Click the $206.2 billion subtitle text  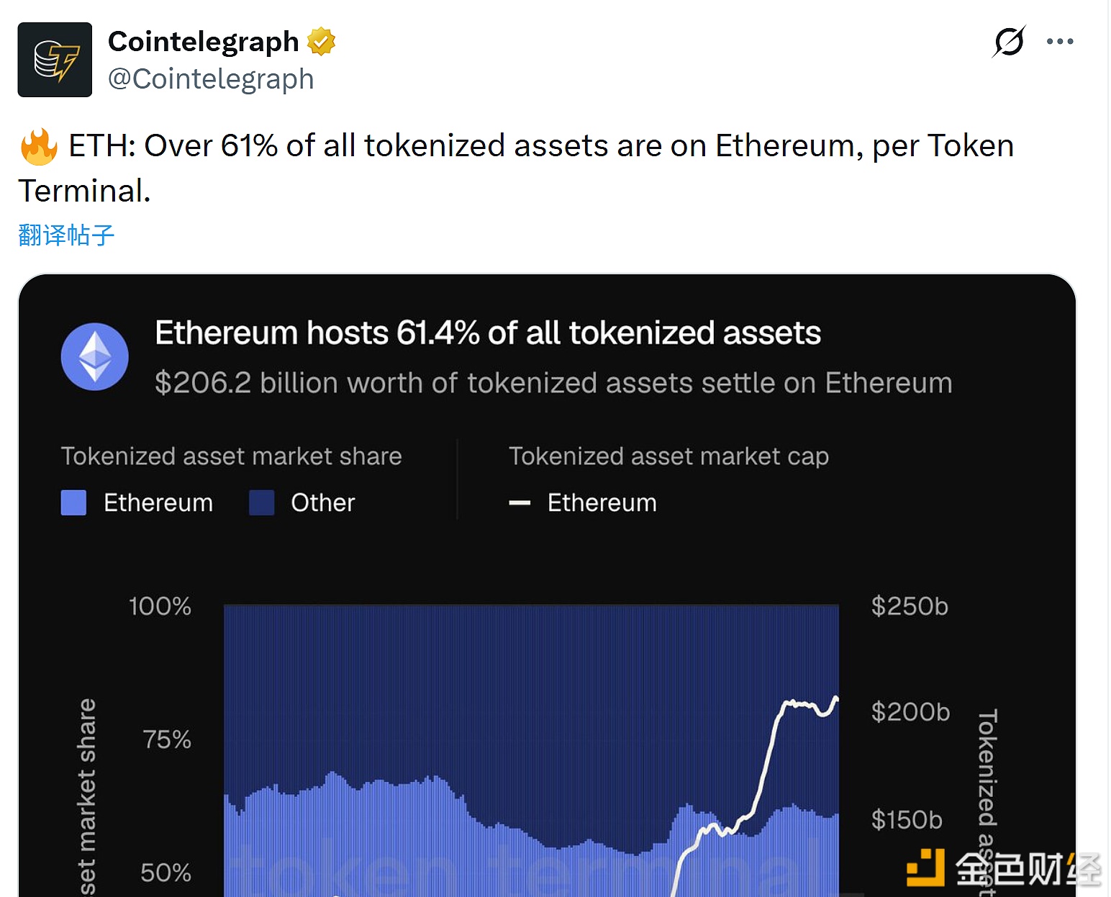click(553, 383)
